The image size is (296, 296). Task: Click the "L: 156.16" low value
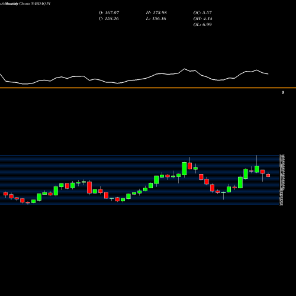pyautogui.click(x=156, y=19)
